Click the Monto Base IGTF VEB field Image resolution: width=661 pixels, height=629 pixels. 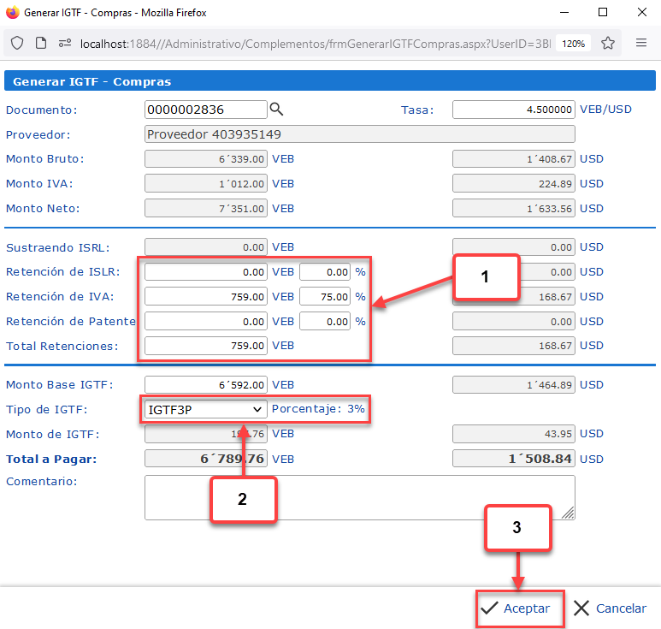[x=205, y=385]
